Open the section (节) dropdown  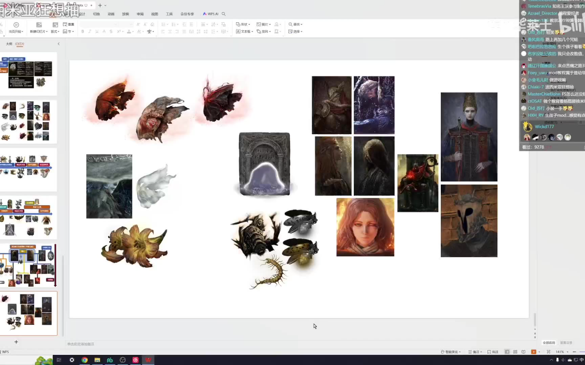pos(69,32)
